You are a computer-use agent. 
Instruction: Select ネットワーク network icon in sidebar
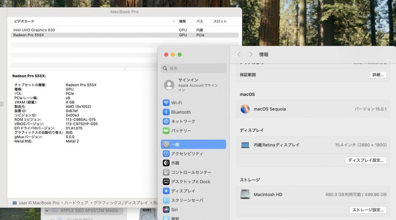pyautogui.click(x=166, y=122)
